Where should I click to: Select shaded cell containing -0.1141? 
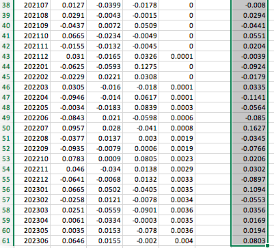click(x=249, y=97)
